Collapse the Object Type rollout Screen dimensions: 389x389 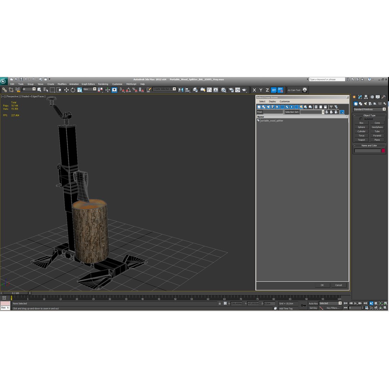pos(369,115)
